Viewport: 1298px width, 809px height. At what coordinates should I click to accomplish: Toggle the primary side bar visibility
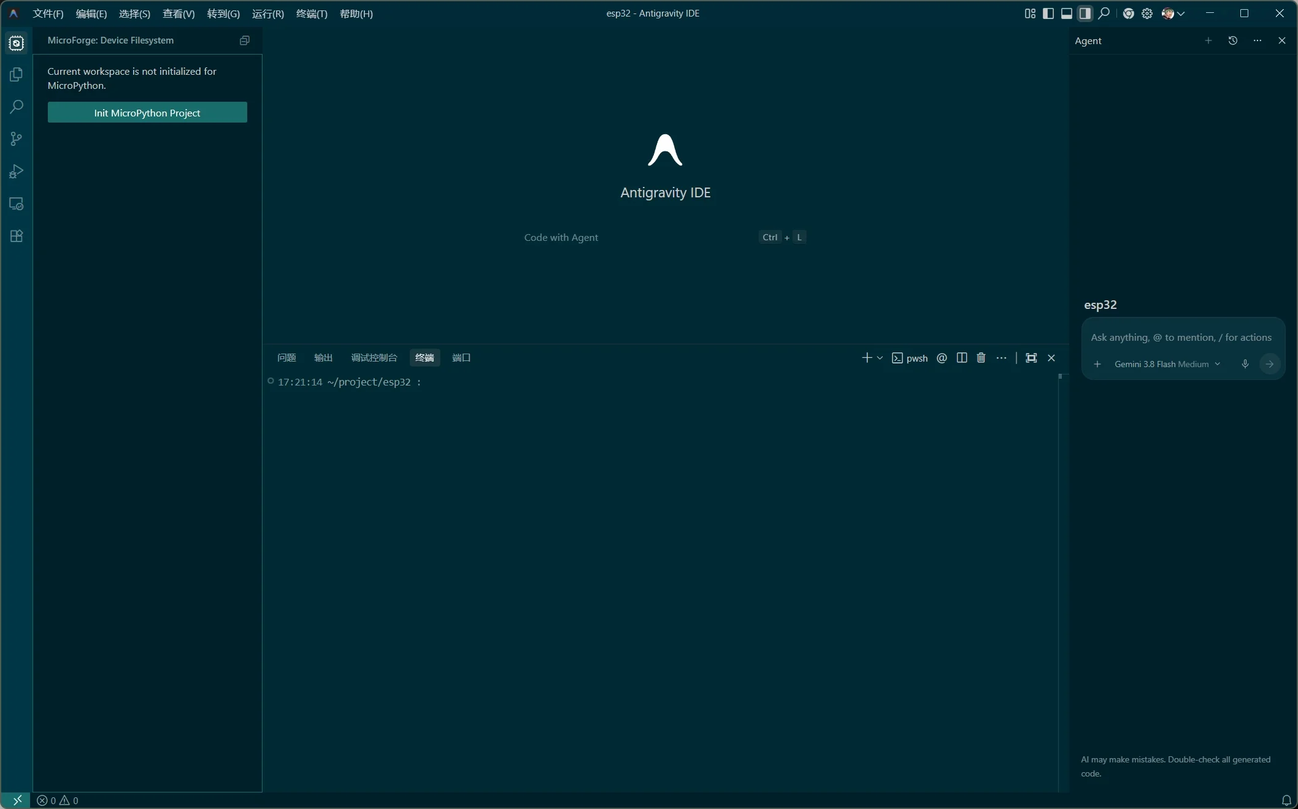click(x=1048, y=13)
